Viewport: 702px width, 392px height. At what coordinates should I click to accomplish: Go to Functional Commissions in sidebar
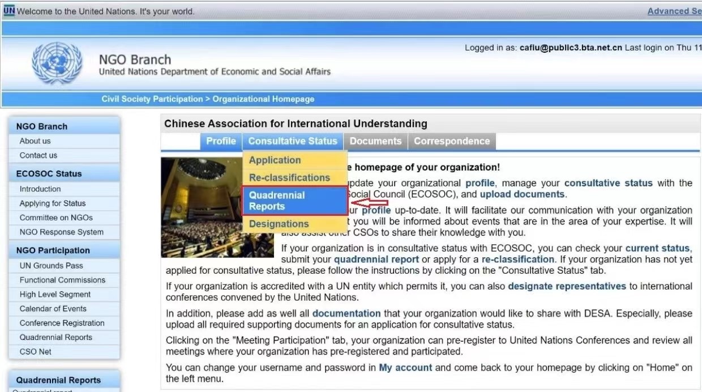(62, 280)
